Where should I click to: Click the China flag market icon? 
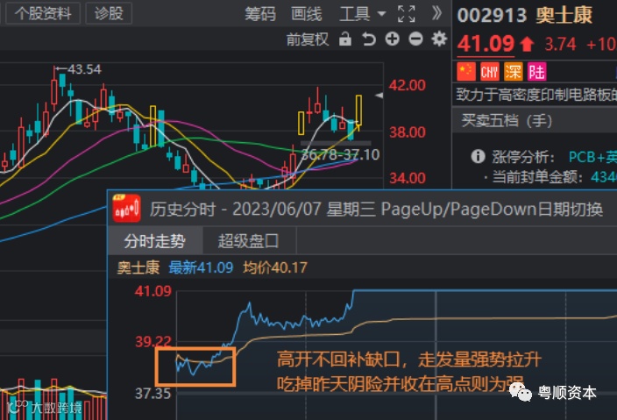466,72
